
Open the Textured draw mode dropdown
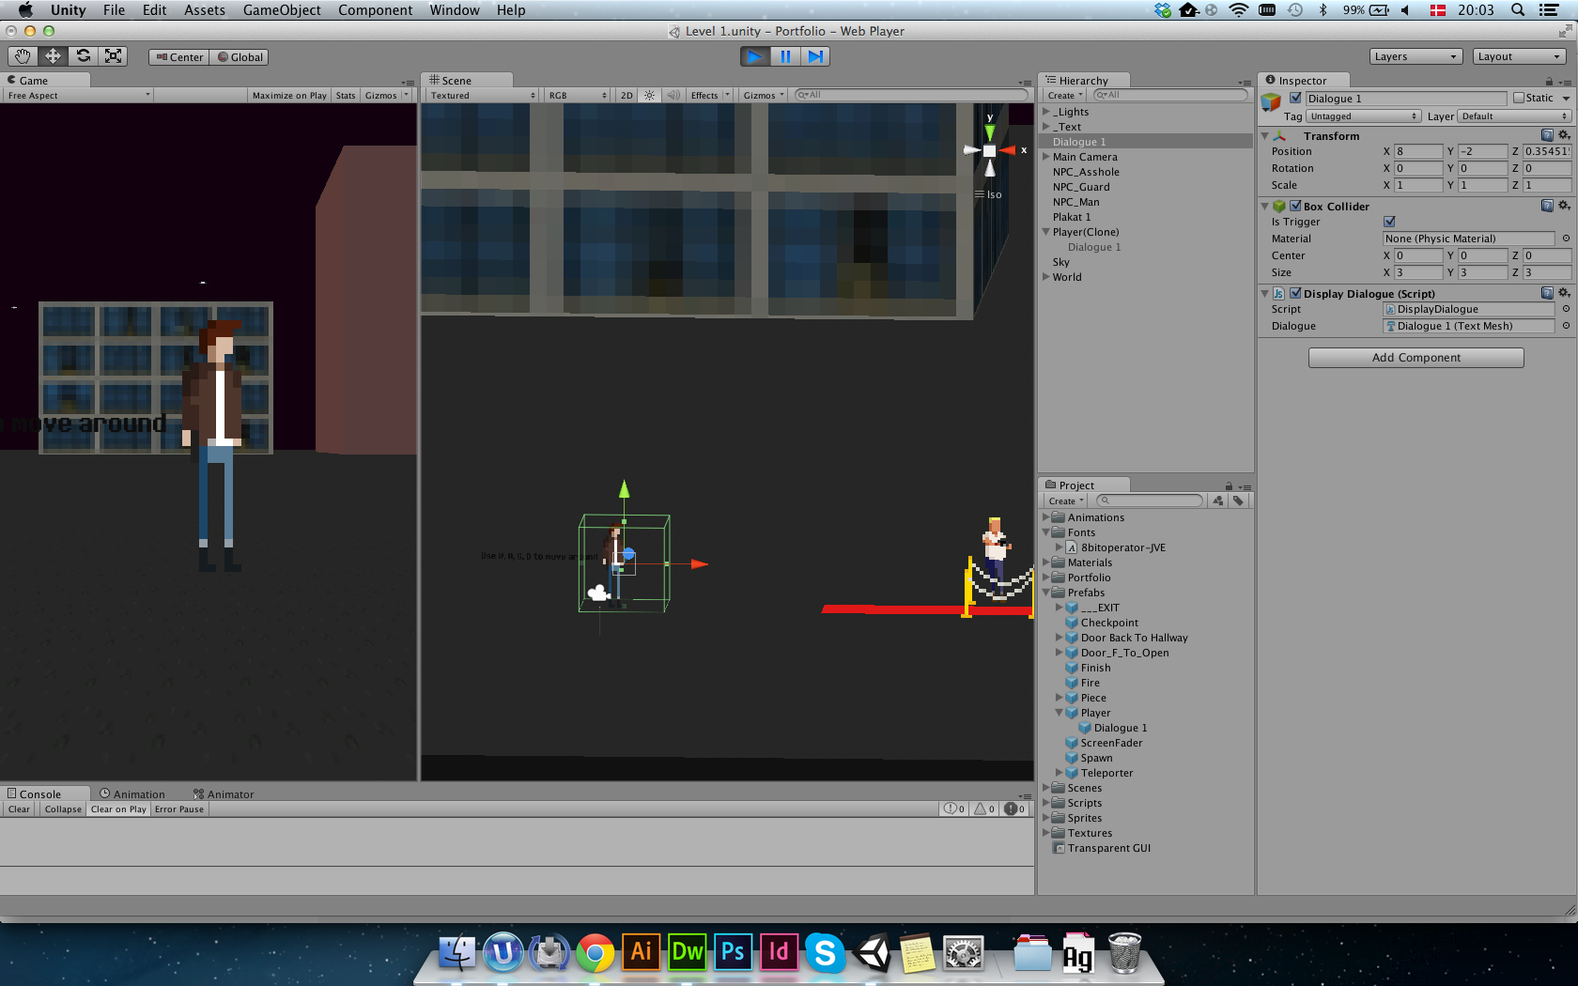click(482, 95)
